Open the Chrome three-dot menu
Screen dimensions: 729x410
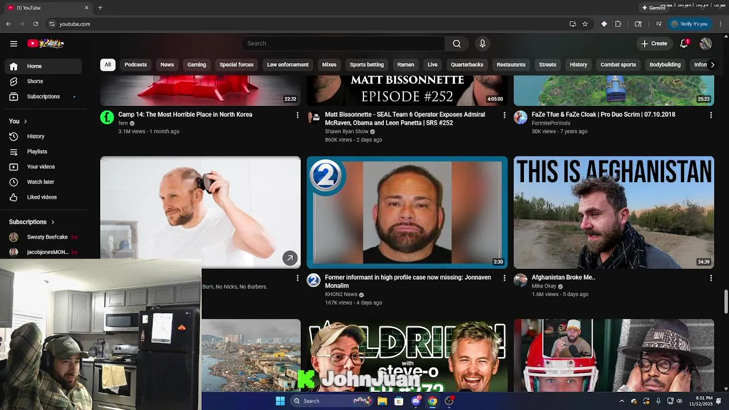(720, 24)
